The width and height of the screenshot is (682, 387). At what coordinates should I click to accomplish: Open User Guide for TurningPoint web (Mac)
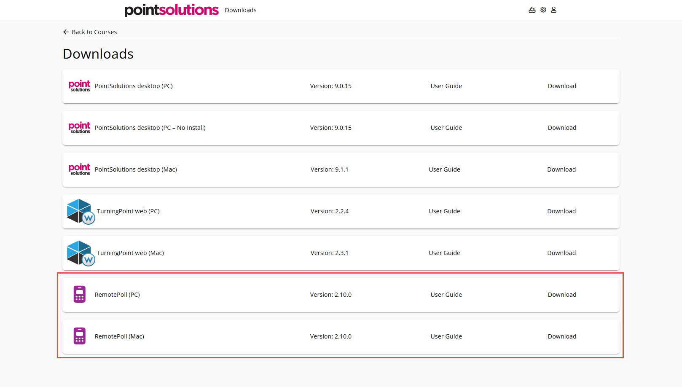[x=445, y=253]
